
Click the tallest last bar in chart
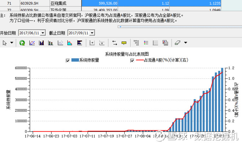coord(222,99)
